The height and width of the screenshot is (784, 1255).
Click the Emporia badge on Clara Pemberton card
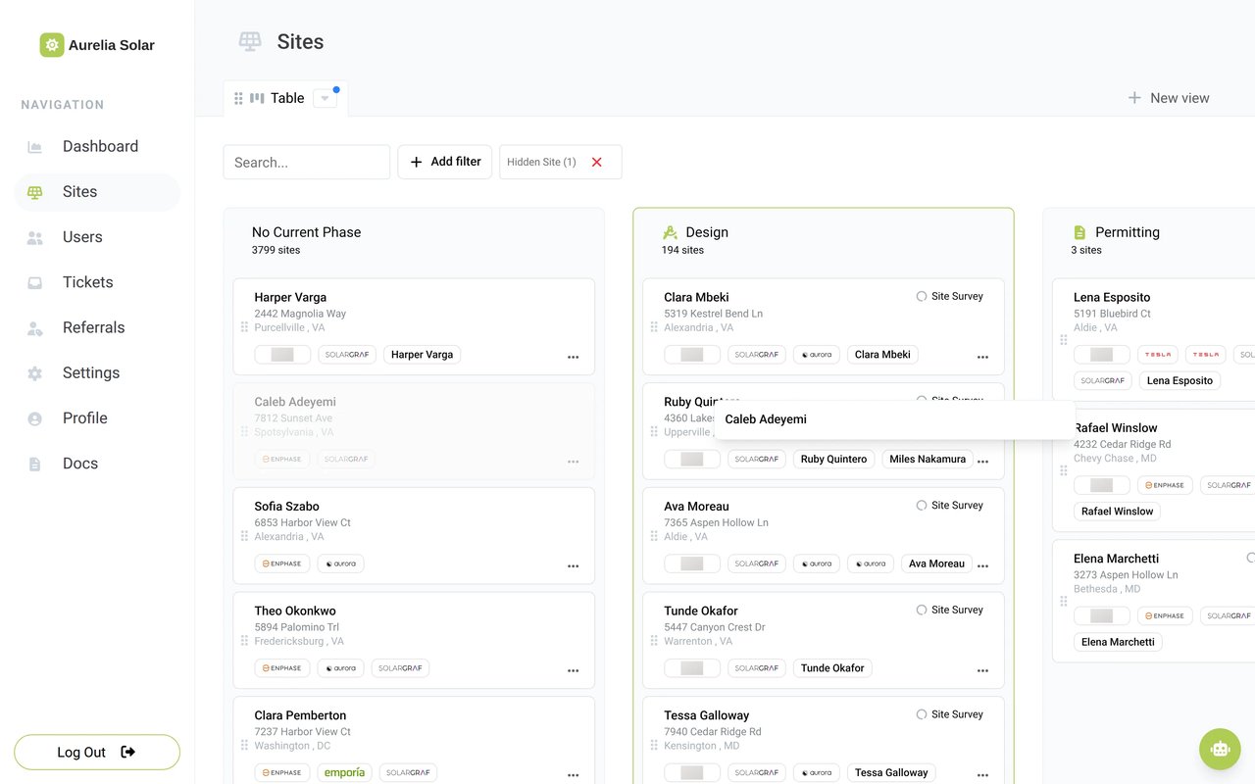(345, 772)
